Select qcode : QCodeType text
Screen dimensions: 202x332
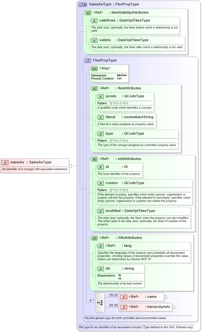(125, 96)
